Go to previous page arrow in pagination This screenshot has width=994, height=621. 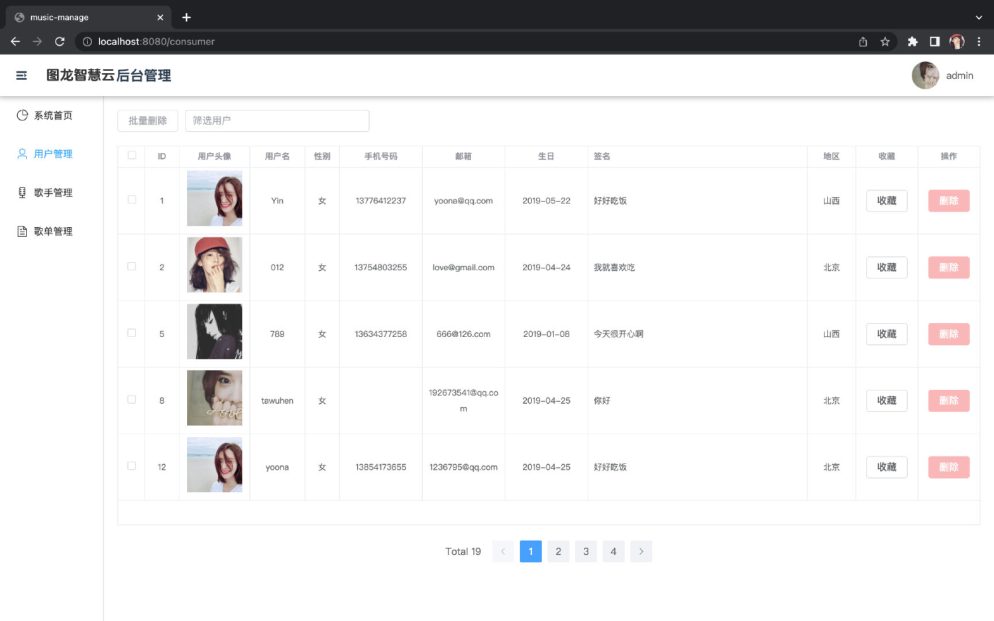(x=503, y=551)
